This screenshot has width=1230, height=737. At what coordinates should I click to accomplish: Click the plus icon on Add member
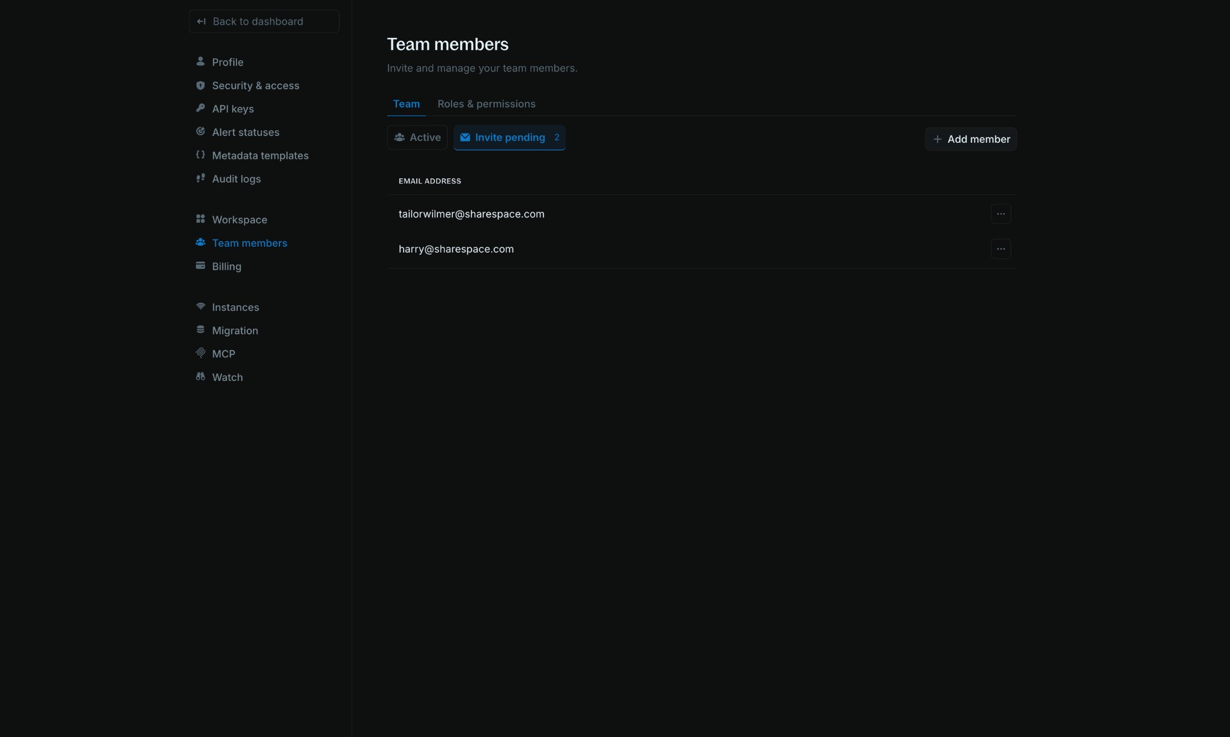tap(938, 139)
